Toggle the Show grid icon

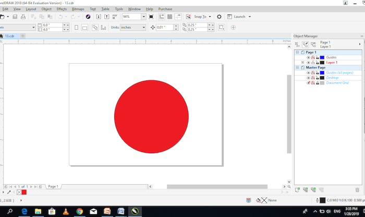169,17
